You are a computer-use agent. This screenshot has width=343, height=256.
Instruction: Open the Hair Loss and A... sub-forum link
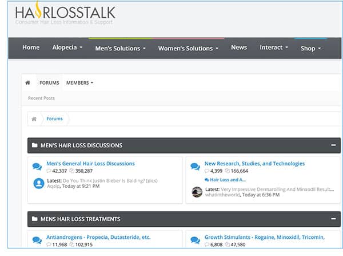click(x=226, y=179)
